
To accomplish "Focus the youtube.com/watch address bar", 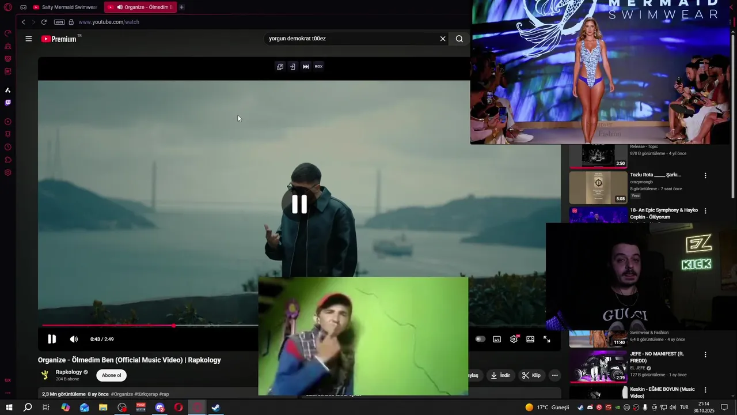I will (109, 22).
